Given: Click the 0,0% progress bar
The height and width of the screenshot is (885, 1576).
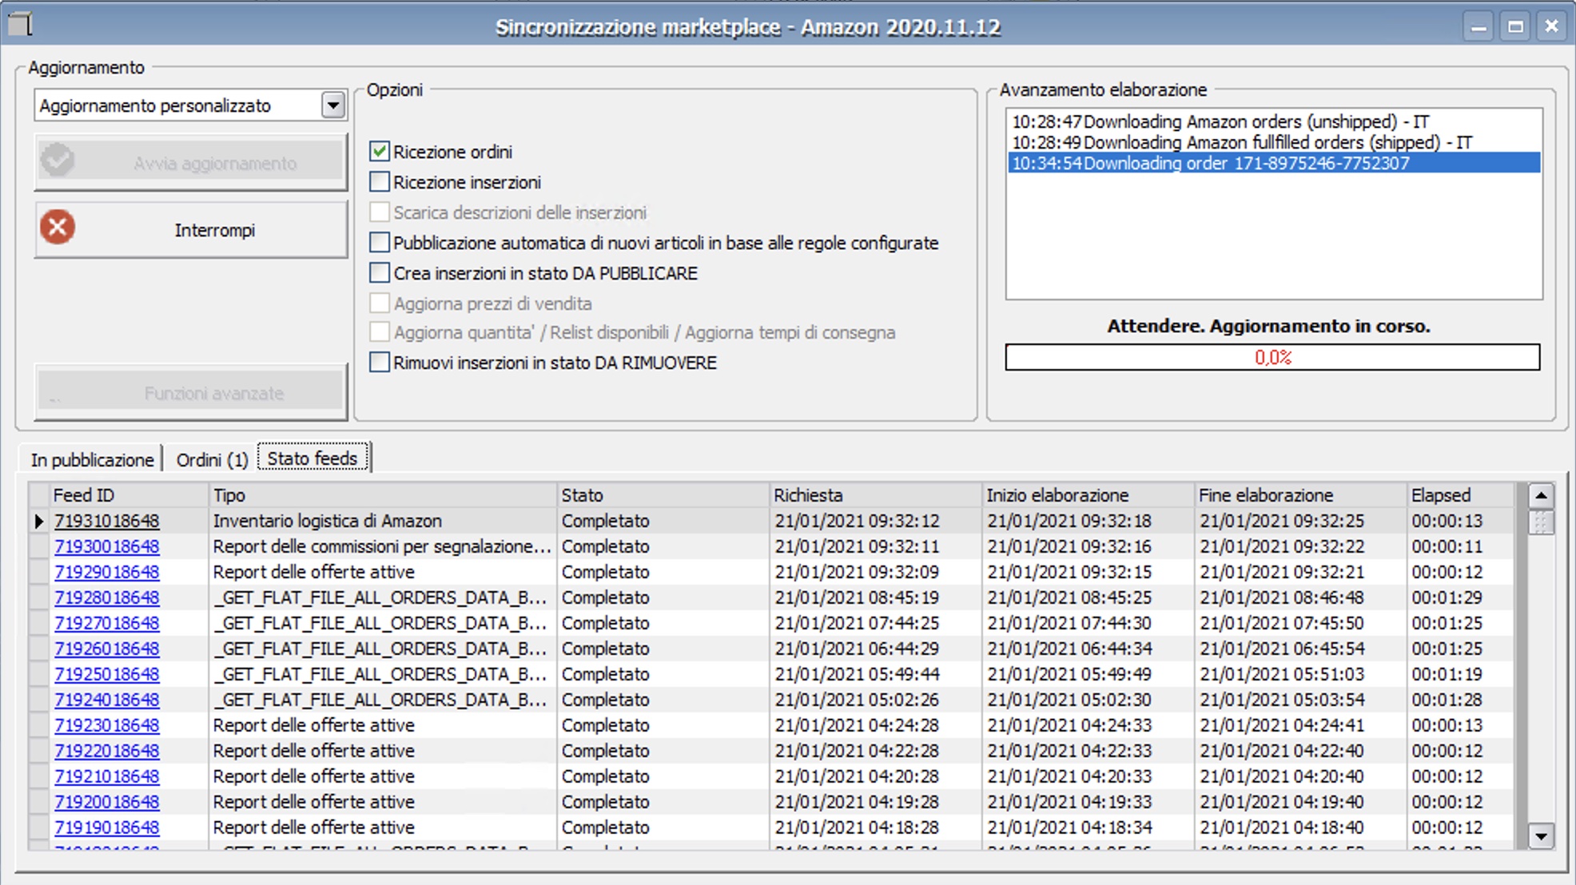Looking at the screenshot, I should (x=1272, y=357).
